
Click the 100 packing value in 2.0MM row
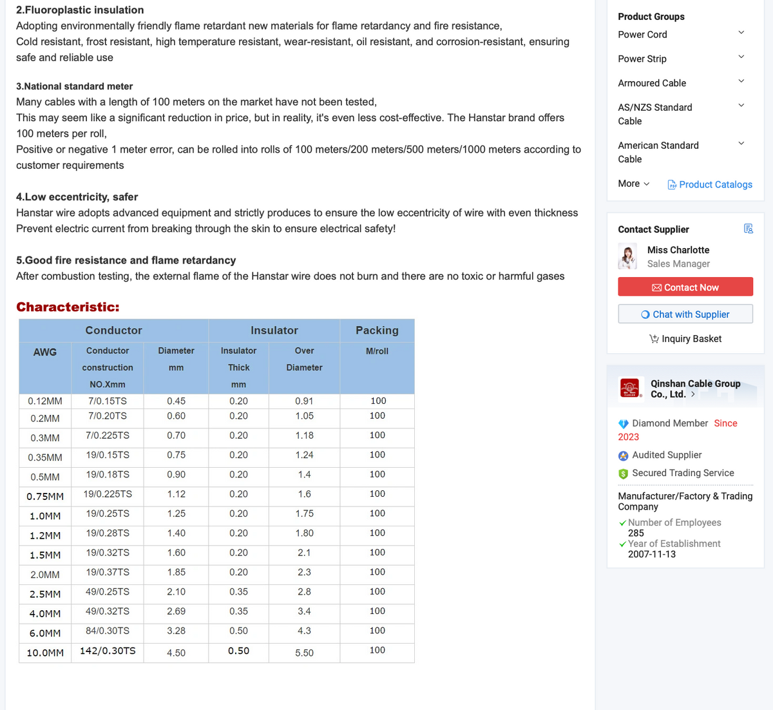(377, 572)
